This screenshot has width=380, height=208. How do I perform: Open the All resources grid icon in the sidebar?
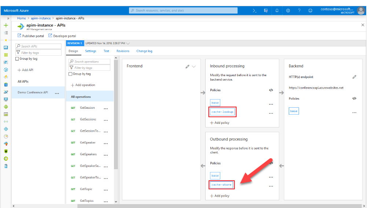coord(6,55)
